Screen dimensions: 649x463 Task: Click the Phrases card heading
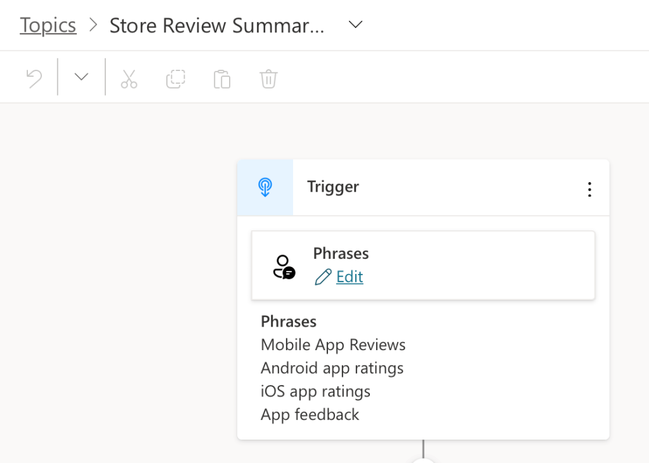(x=341, y=253)
